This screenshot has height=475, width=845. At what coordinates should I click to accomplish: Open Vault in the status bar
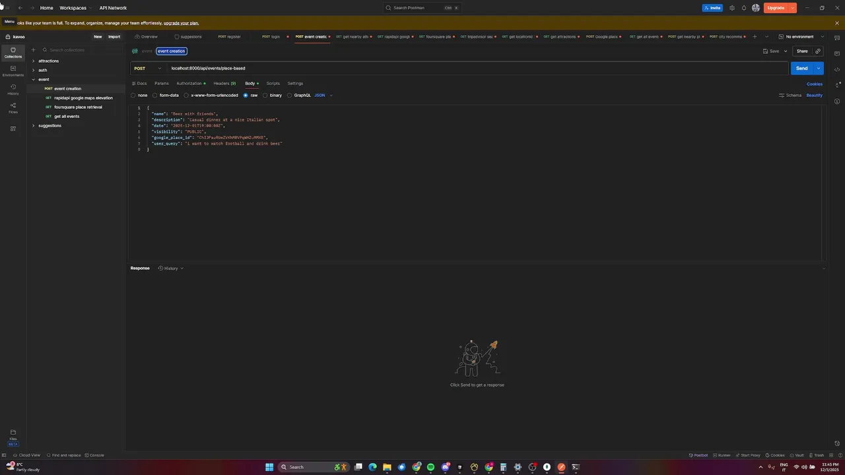click(797, 455)
